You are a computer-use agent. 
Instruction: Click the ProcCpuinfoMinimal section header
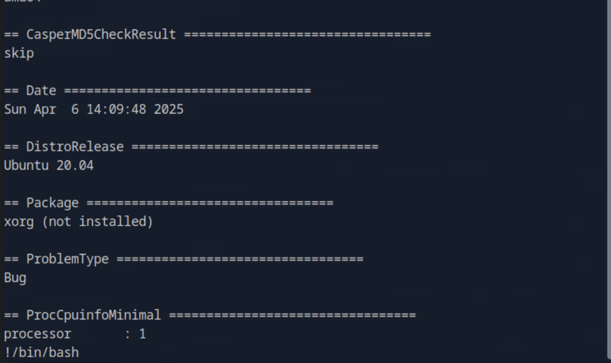(93, 315)
